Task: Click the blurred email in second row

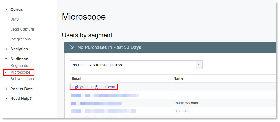Action: point(105,95)
